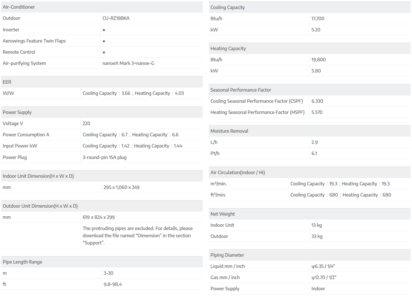Select the 17,700 Btu/h cooling capacity value
Viewport: 412px width, 296px height.
click(318, 19)
